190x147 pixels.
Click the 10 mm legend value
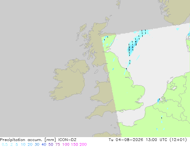(23, 145)
